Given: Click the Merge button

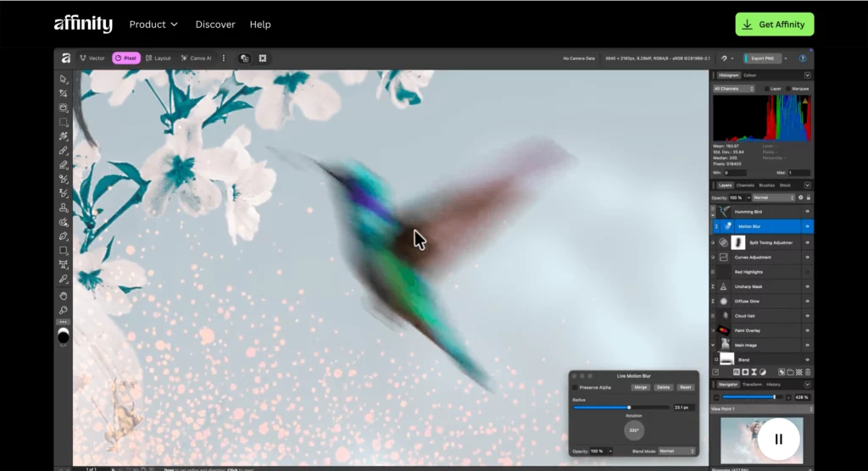Looking at the screenshot, I should coord(641,387).
